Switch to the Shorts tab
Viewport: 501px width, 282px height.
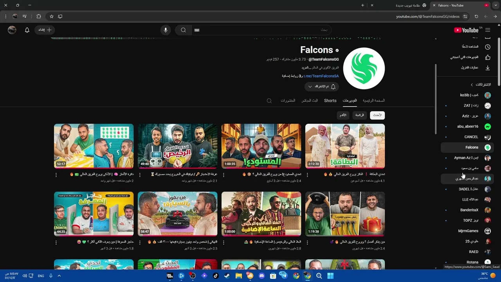click(x=330, y=101)
